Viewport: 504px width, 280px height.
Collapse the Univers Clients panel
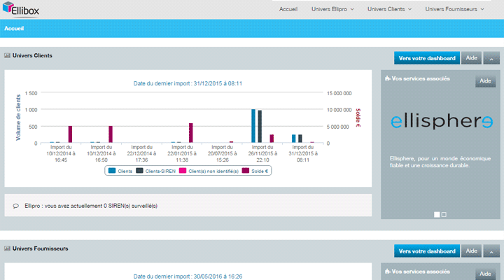pyautogui.click(x=491, y=58)
